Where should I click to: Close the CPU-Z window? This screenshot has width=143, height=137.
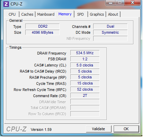132,3
